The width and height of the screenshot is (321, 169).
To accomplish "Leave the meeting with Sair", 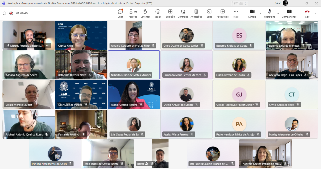I will point(307,13).
